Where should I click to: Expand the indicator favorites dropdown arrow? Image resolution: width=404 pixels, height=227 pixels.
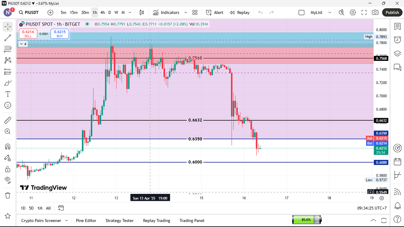186,12
